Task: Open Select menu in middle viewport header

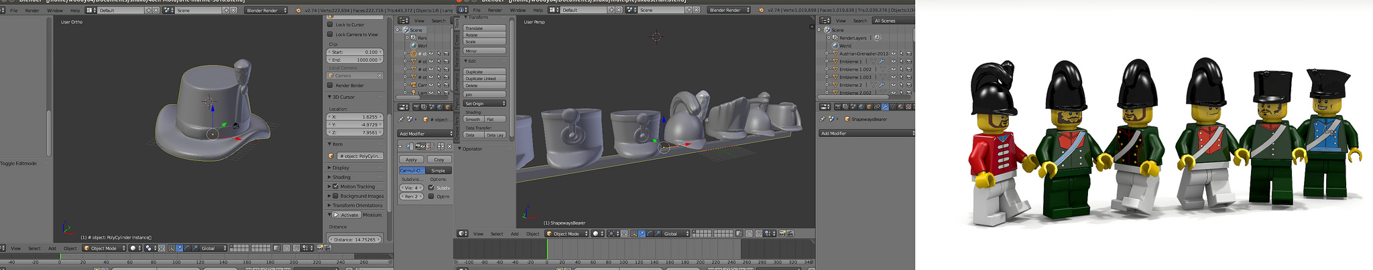Action: [497, 234]
